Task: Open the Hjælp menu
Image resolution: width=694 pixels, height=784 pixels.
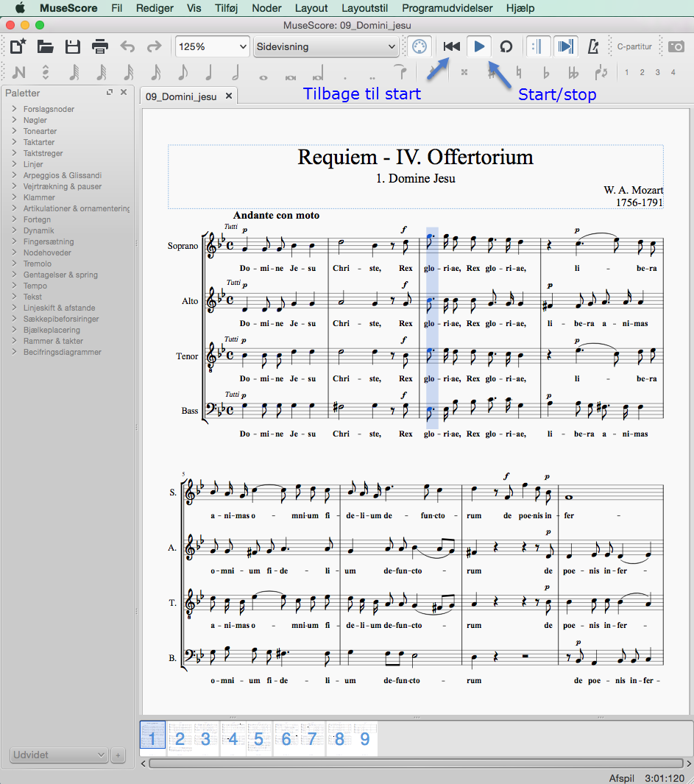Action: (520, 8)
